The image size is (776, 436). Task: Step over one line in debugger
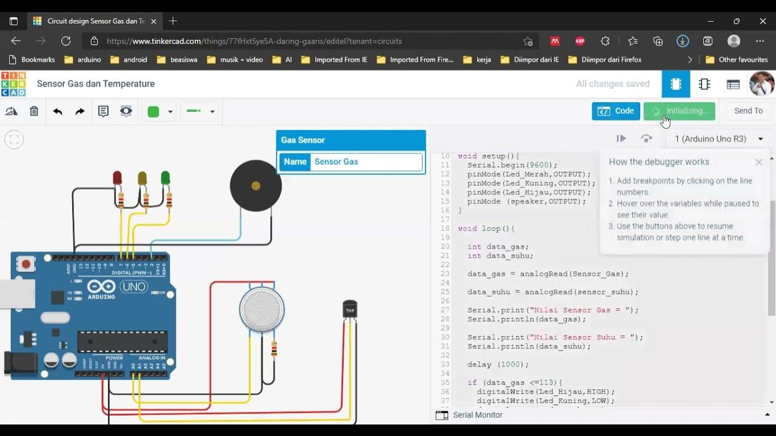[x=647, y=139]
